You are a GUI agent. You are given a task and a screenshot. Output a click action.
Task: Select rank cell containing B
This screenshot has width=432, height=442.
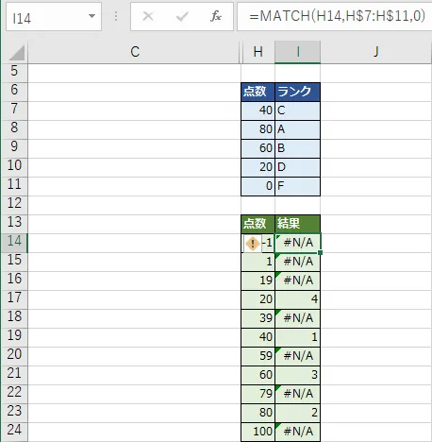[x=298, y=148]
